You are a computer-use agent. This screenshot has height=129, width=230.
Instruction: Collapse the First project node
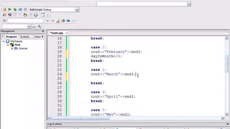pyautogui.click(x=8, y=45)
